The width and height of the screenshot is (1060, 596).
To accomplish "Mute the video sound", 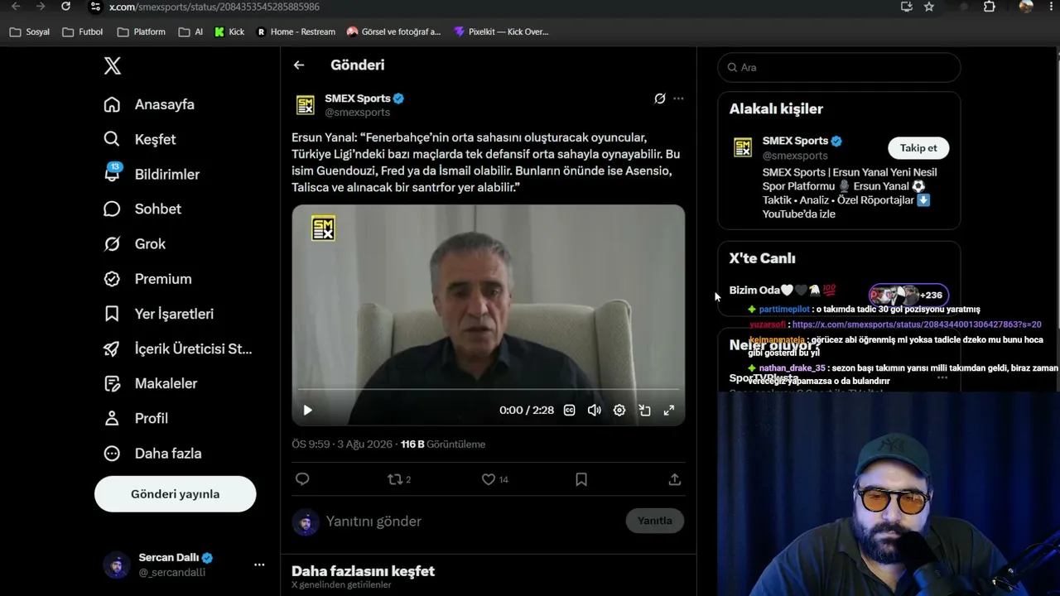I will pyautogui.click(x=594, y=411).
